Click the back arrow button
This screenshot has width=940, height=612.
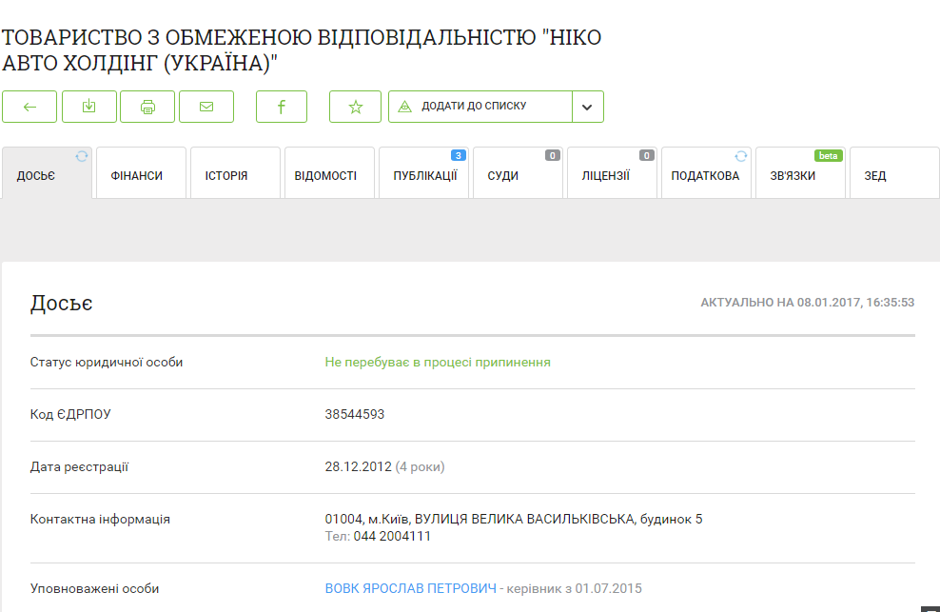(x=29, y=107)
